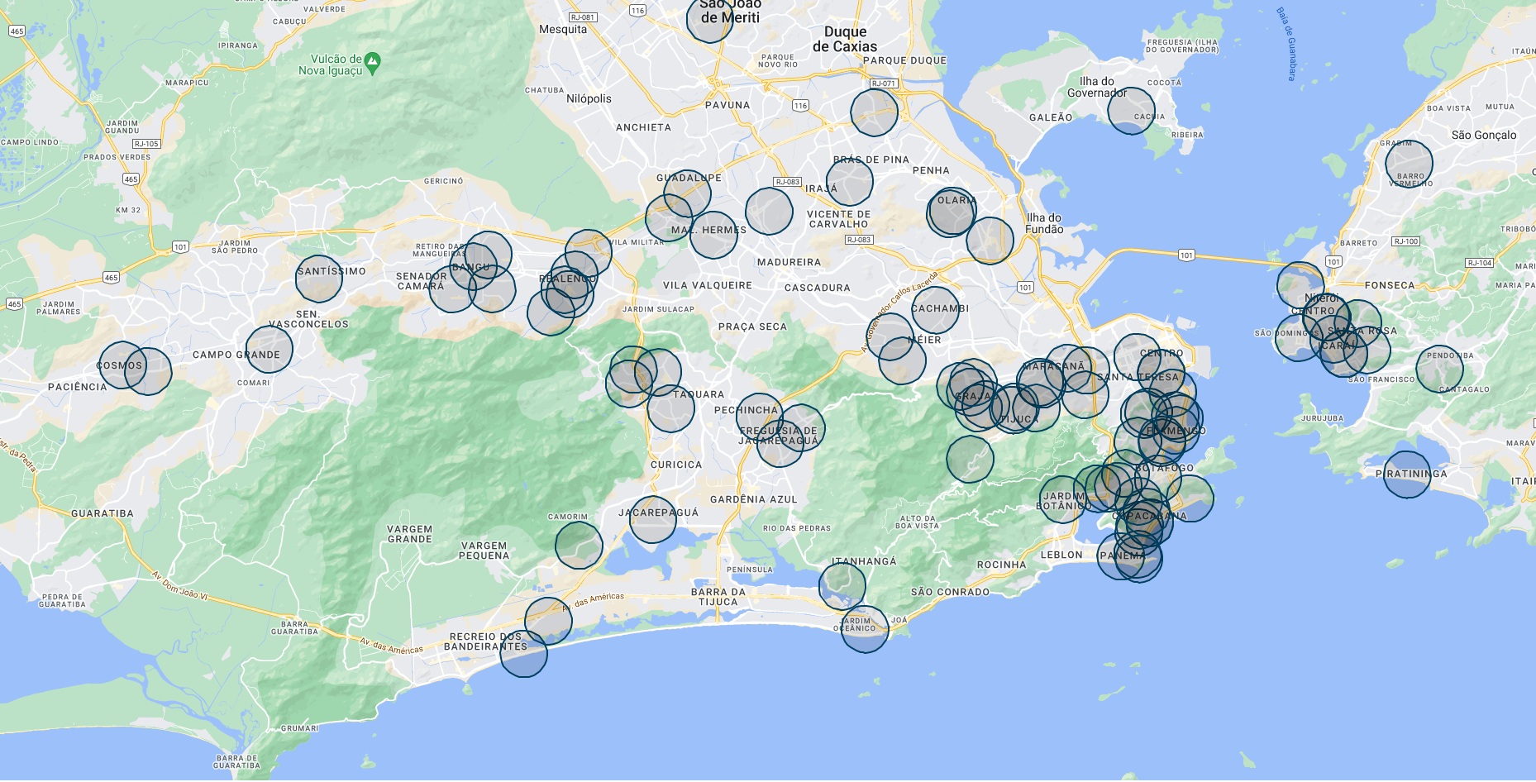Click the Nilópolis city label
1536x782 pixels.
pos(589,98)
